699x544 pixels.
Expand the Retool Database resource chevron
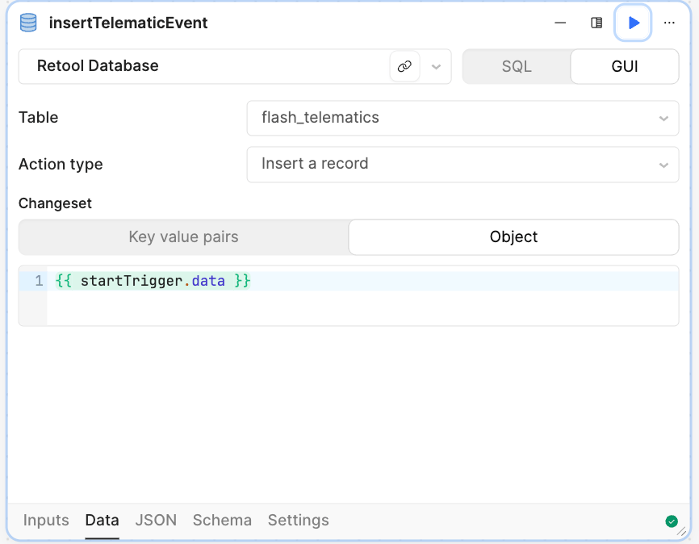(436, 66)
